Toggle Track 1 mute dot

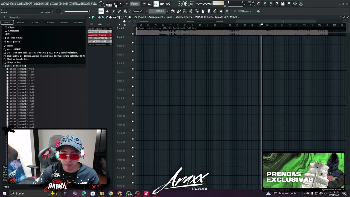[x=133, y=34]
